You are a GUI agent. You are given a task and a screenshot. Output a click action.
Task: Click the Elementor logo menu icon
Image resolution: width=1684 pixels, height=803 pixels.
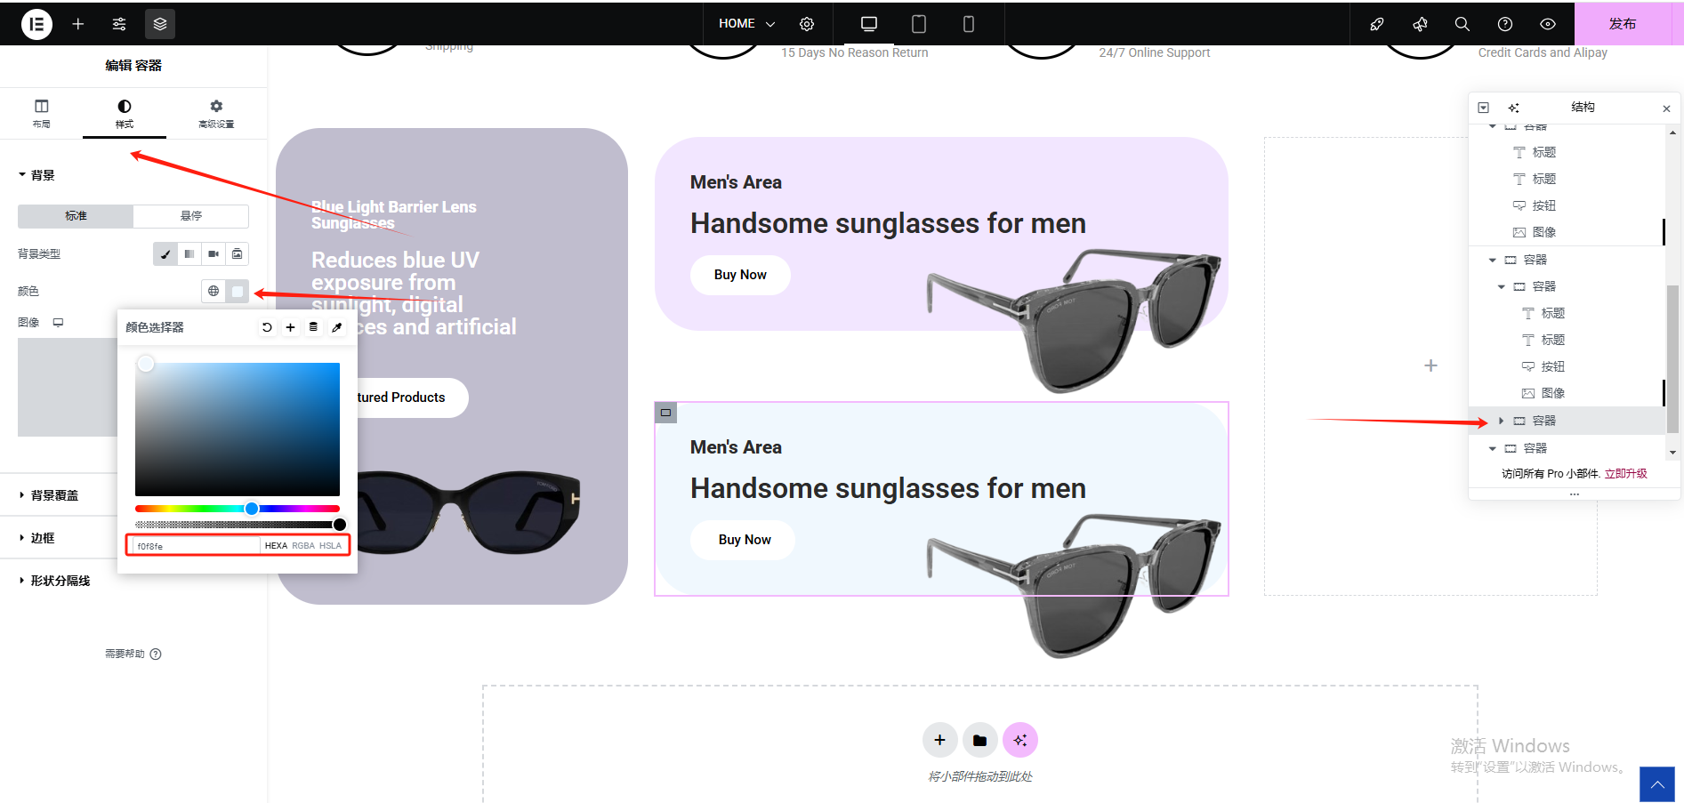(x=36, y=24)
